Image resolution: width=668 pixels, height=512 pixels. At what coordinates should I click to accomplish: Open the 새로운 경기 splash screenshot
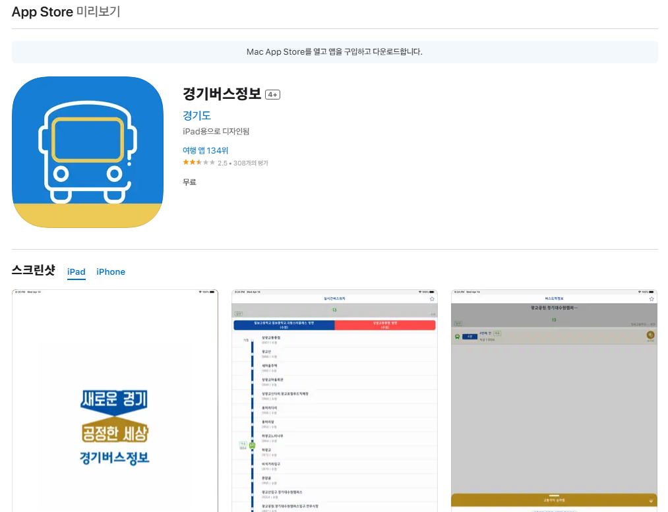[x=115, y=401]
